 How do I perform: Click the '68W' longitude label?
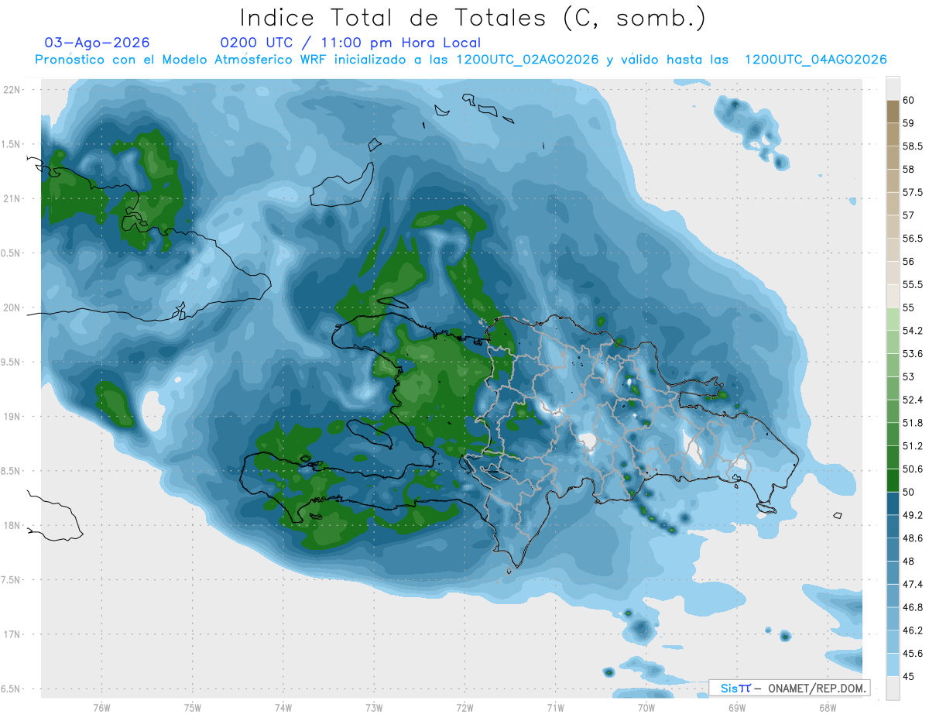828,707
